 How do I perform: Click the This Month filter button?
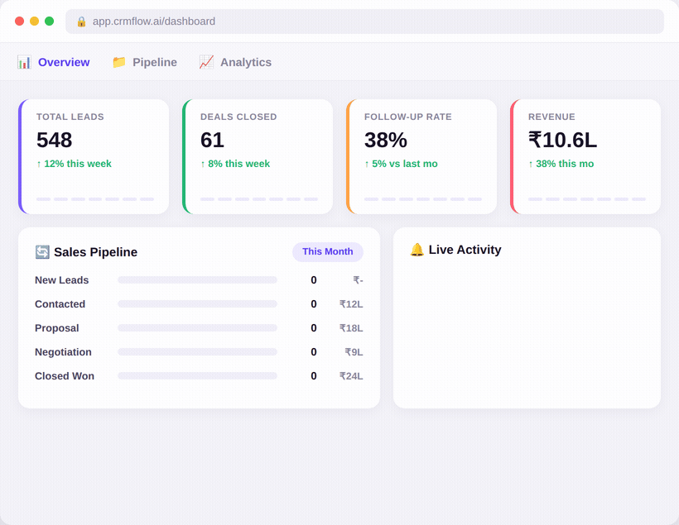(328, 251)
